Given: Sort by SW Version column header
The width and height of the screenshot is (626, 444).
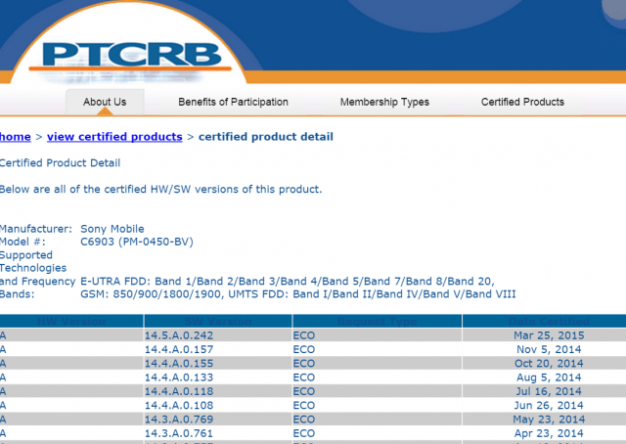Looking at the screenshot, I should pyautogui.click(x=218, y=321).
